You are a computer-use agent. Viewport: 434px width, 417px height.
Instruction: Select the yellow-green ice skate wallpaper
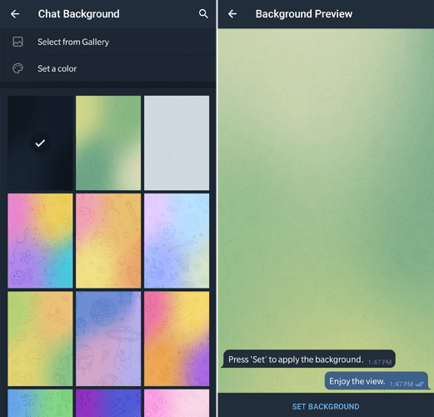tap(40, 339)
